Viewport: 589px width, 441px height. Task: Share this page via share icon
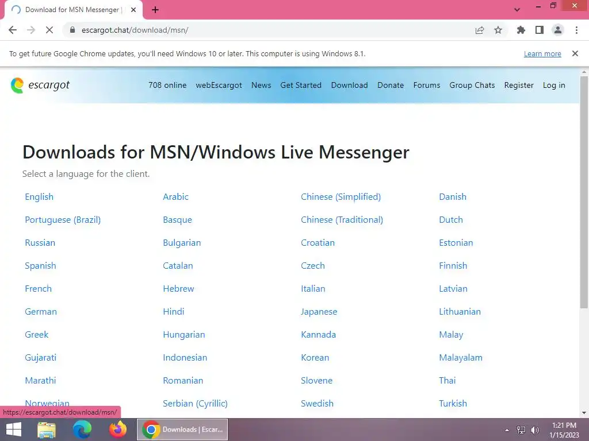coord(480,30)
